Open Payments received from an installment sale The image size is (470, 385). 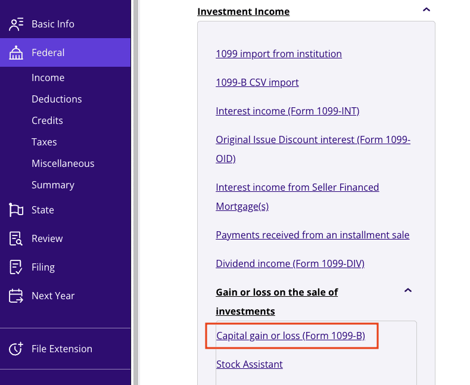pos(313,235)
